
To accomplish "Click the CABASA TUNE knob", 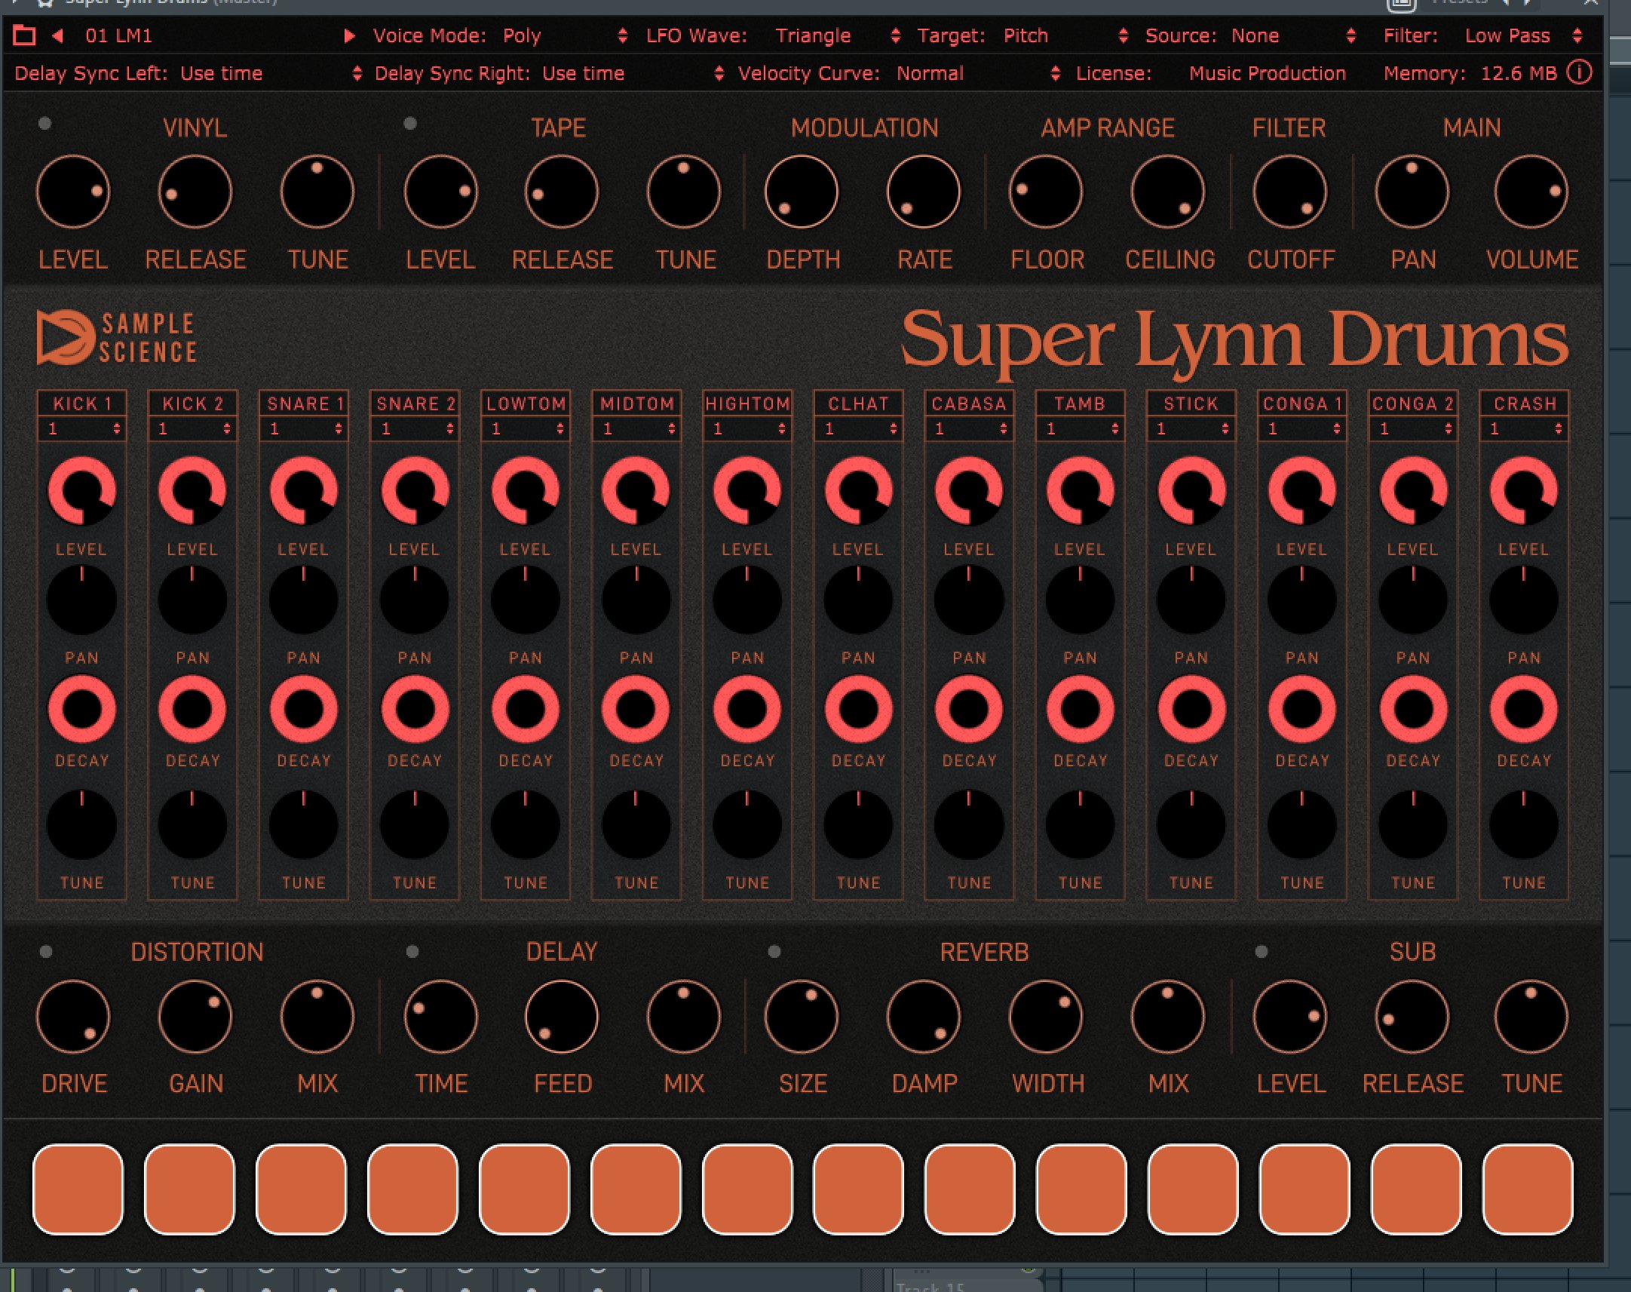I will tap(969, 824).
